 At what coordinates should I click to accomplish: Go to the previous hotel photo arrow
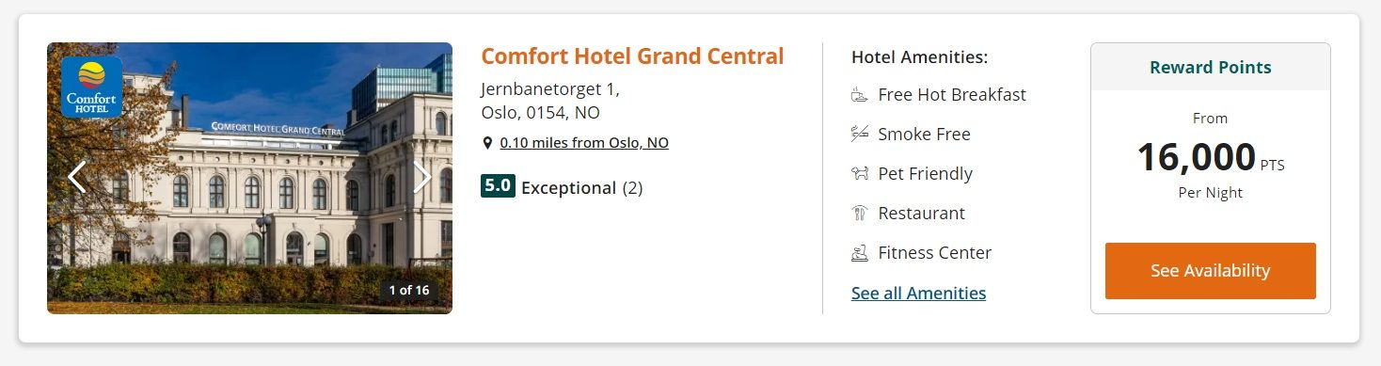(77, 177)
